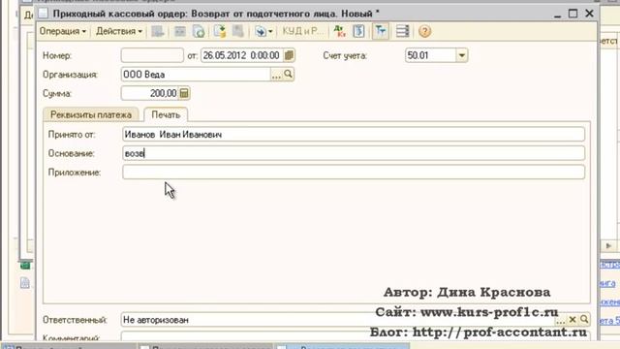Click the ellipsis select button for Организация
Screen dimensions: 620x349
point(276,75)
